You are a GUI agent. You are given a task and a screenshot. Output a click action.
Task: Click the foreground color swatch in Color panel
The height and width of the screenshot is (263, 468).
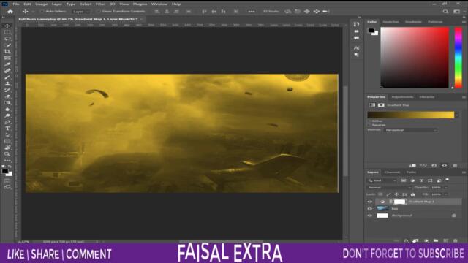(x=371, y=31)
